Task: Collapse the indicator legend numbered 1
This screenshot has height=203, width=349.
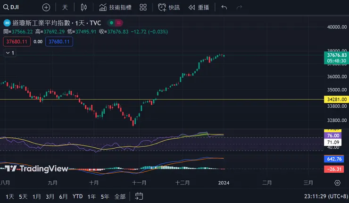Action: (10, 53)
